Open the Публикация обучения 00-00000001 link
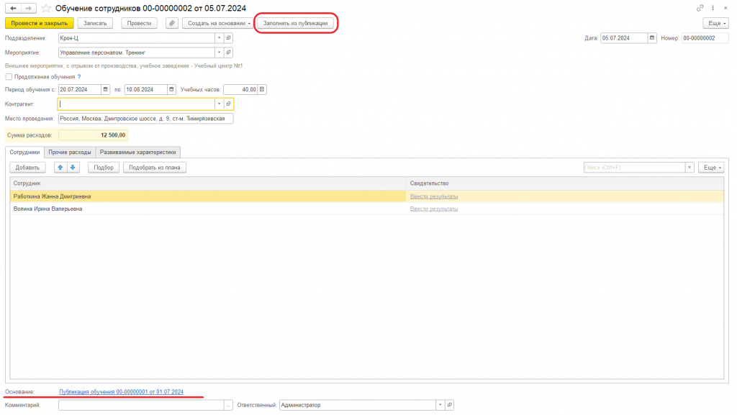737x415 pixels. [121, 391]
